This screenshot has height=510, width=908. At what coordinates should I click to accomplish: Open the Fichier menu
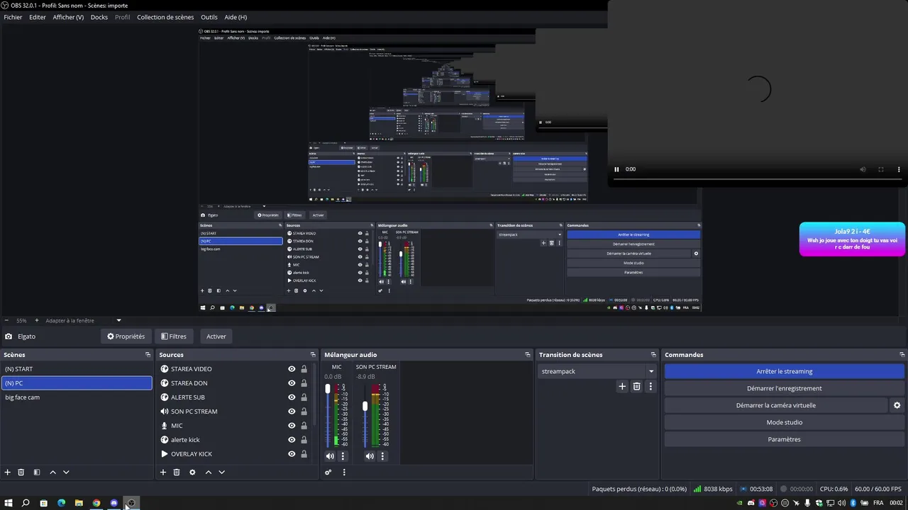13,17
